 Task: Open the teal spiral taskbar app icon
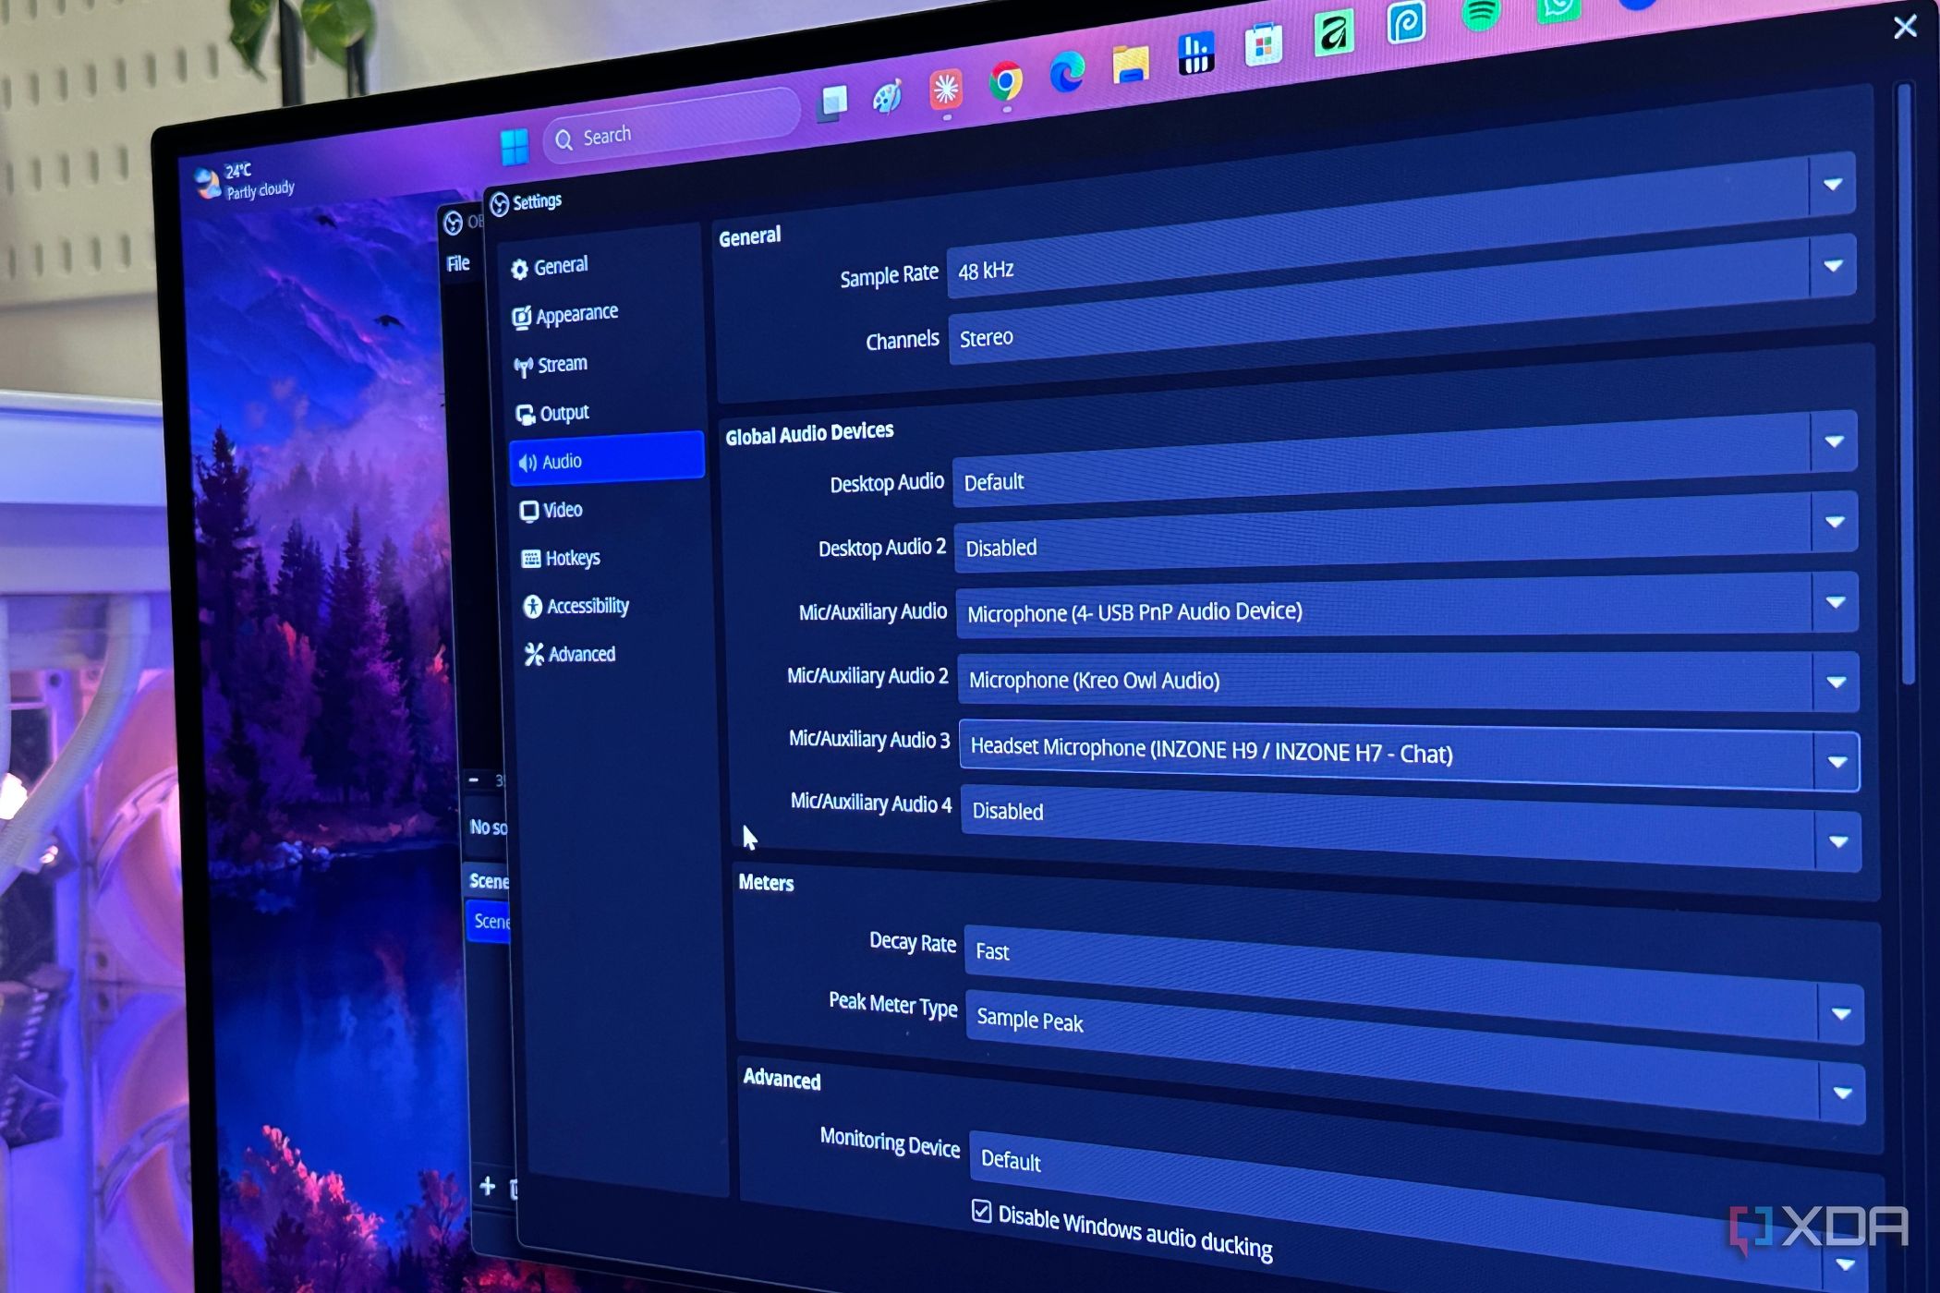(x=1406, y=22)
